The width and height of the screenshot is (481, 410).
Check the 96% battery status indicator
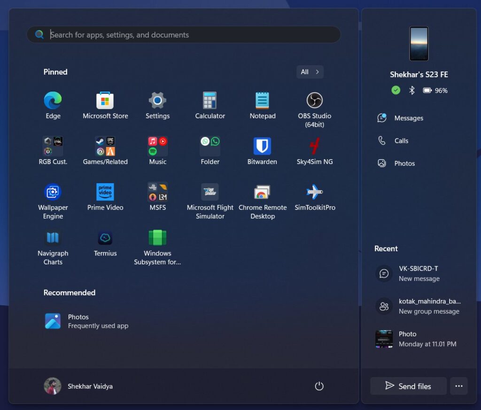pyautogui.click(x=435, y=90)
